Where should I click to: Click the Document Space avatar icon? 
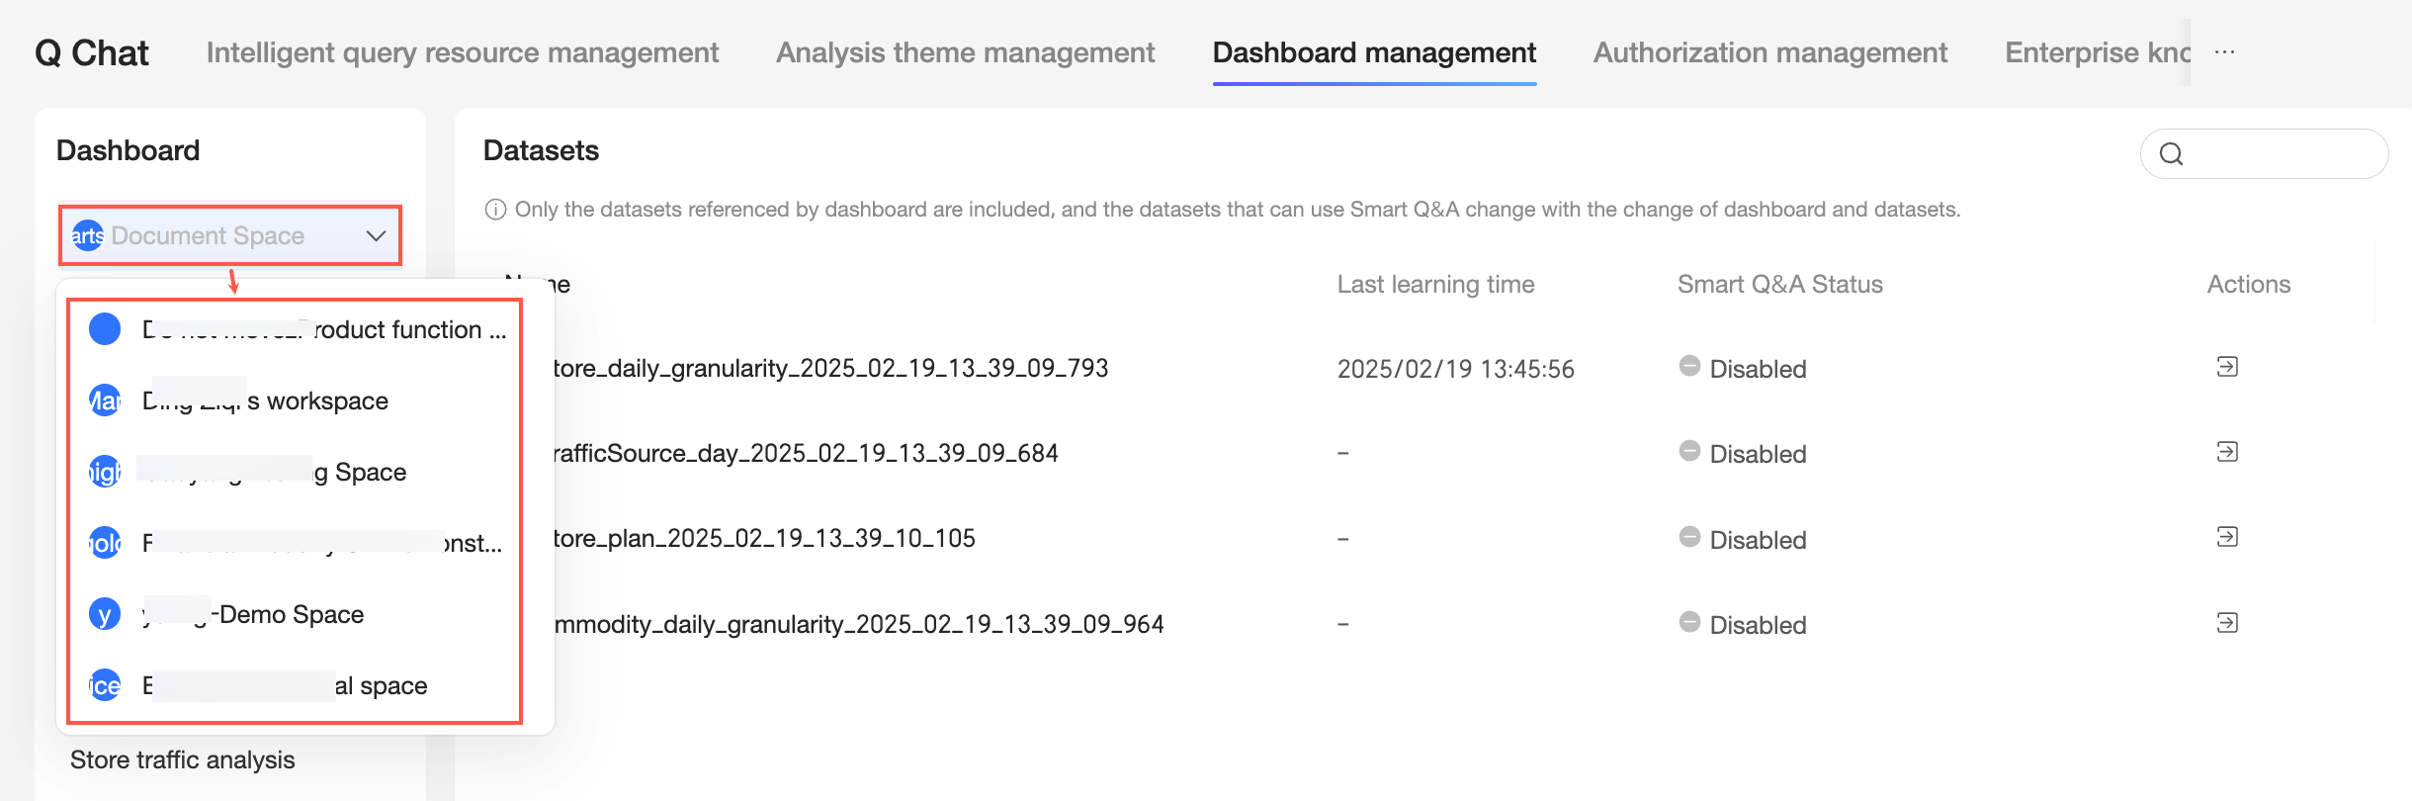tap(88, 235)
